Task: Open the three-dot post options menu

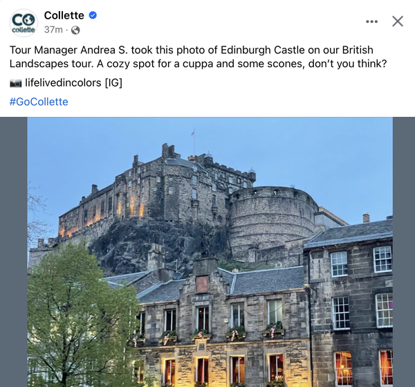Action: coord(371,21)
